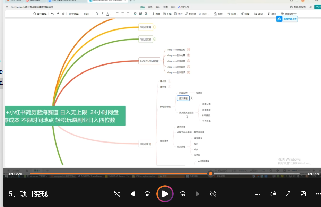Open the 微软雅黑 font dropdown
Viewport: 321px width, 207px height.
coord(75,14)
